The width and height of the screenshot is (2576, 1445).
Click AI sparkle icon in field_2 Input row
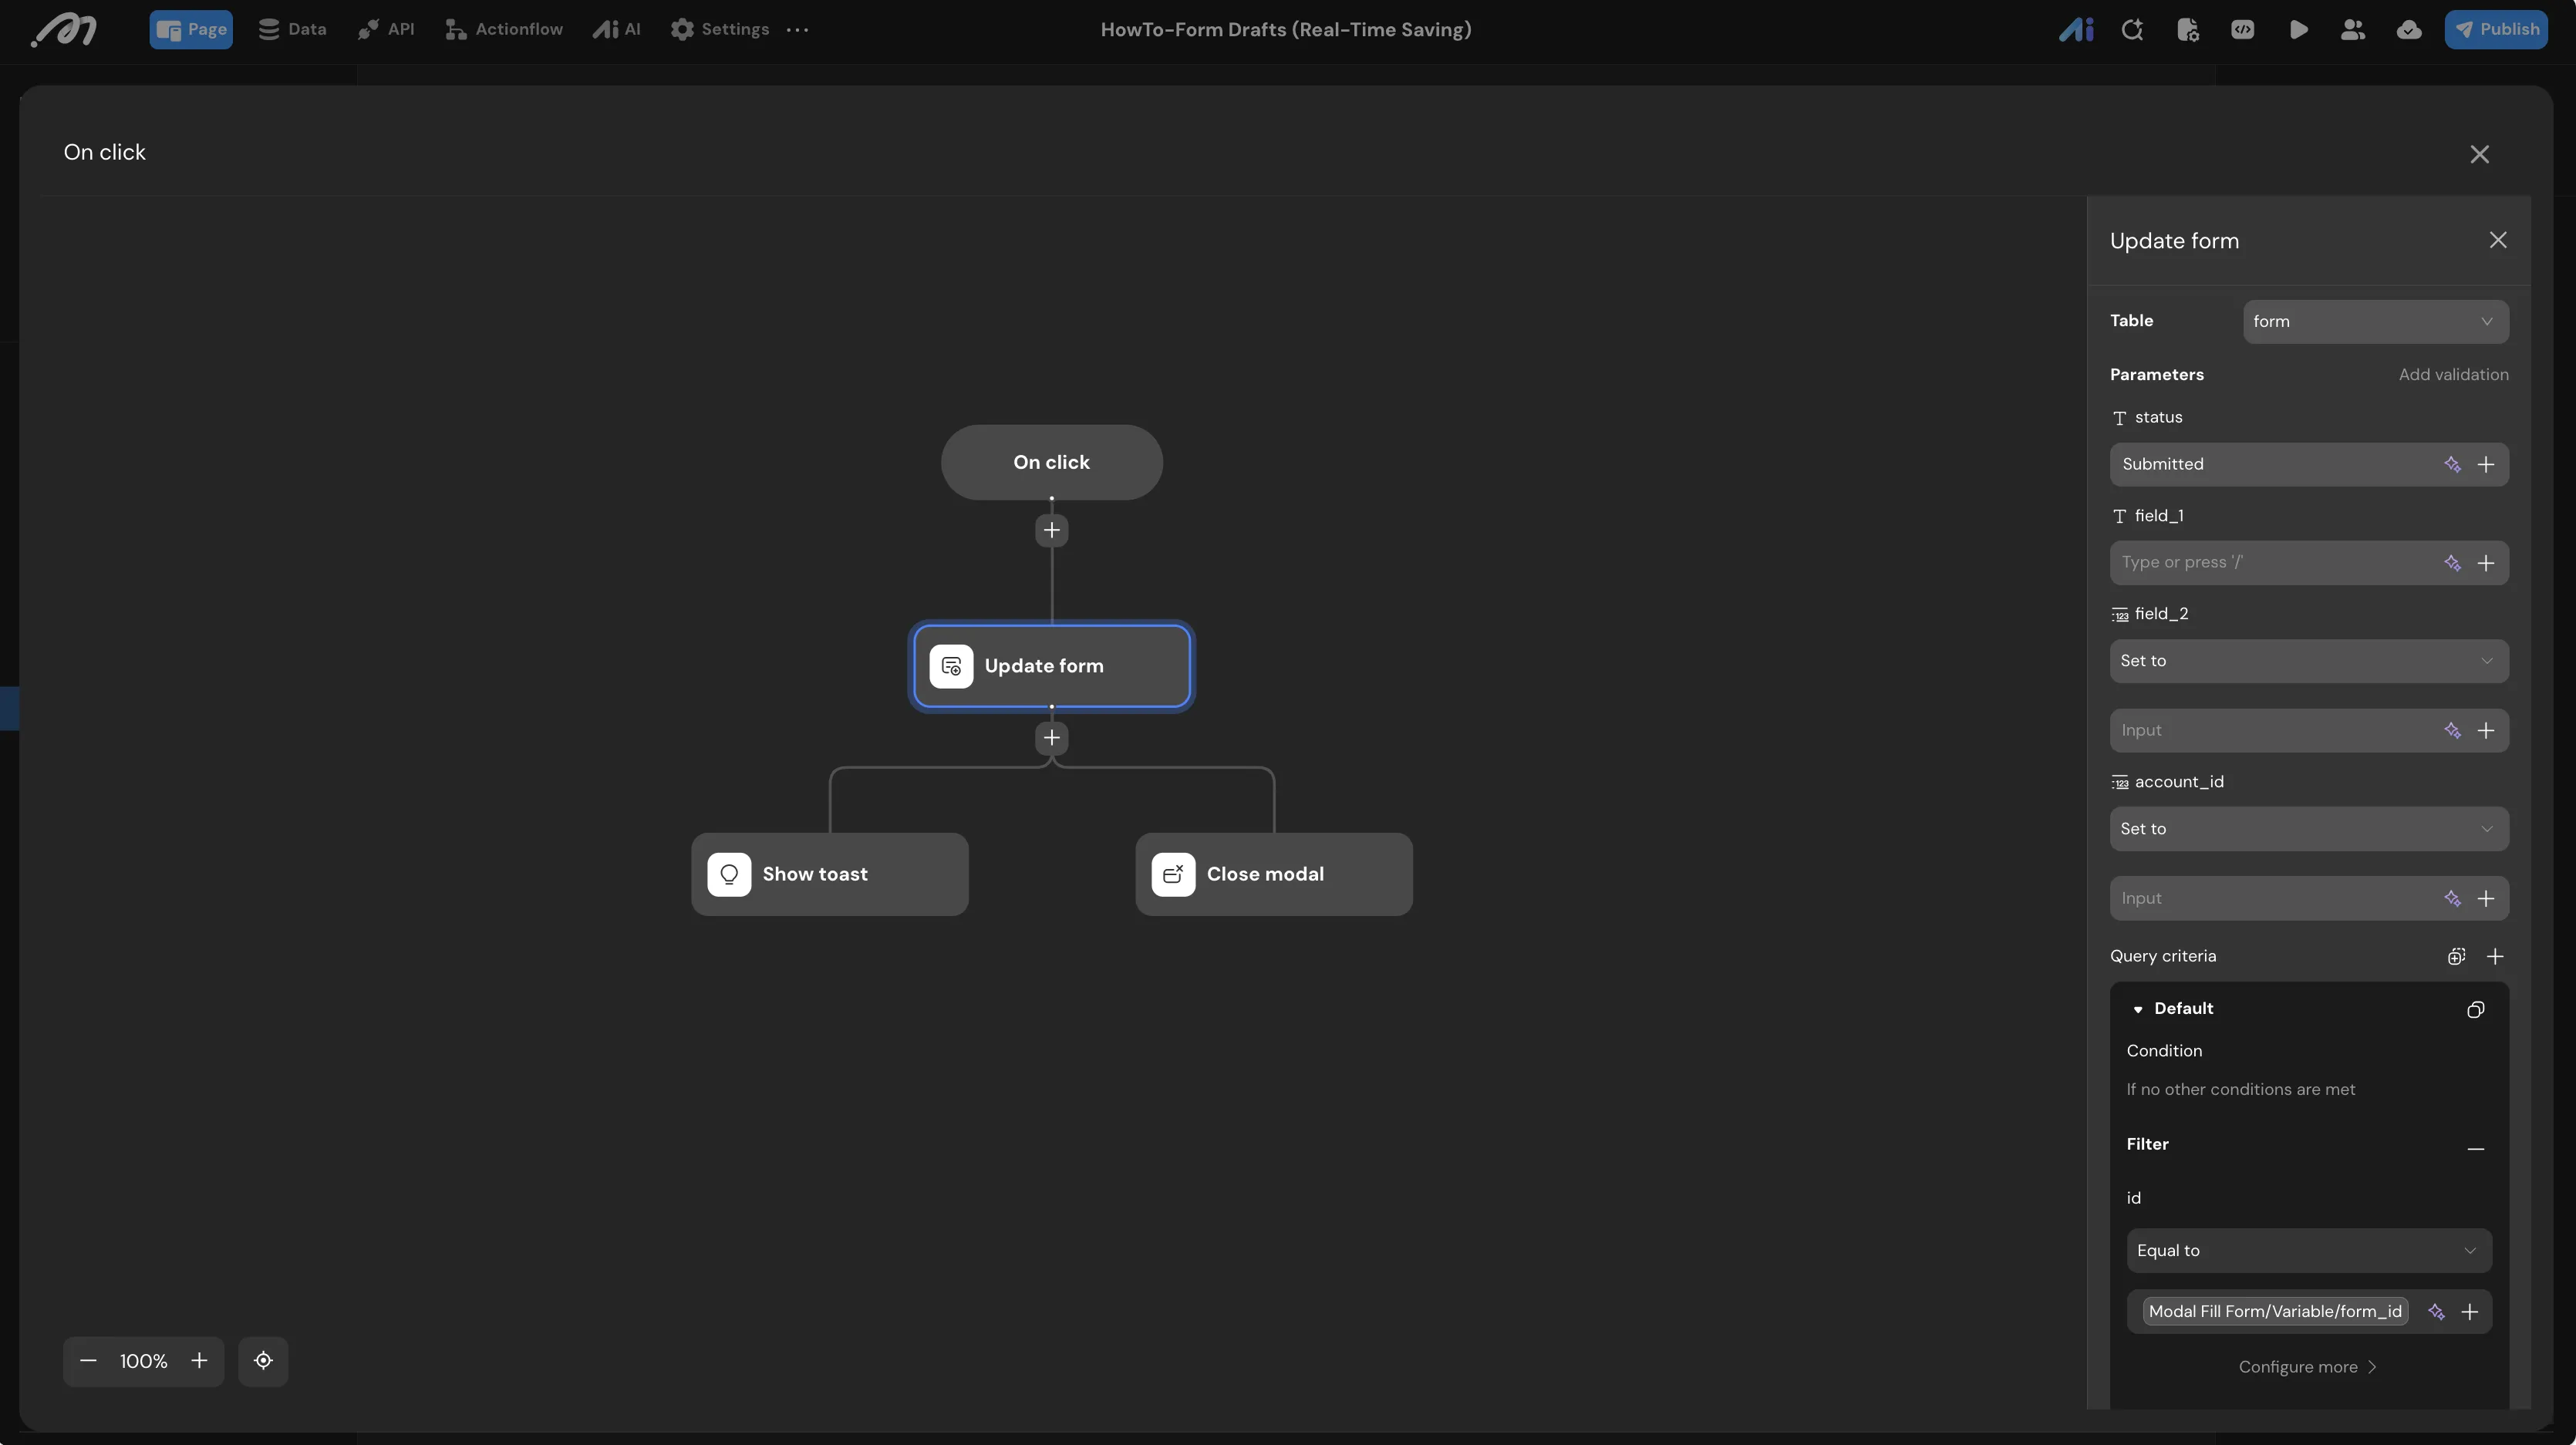pyautogui.click(x=2452, y=731)
